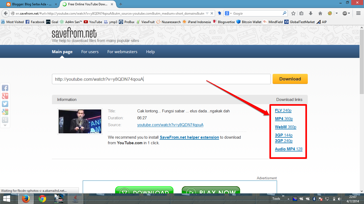Viewport: 364px width, 204px height.
Task: Open the Help menu item
Action: pyautogui.click(x=150, y=52)
